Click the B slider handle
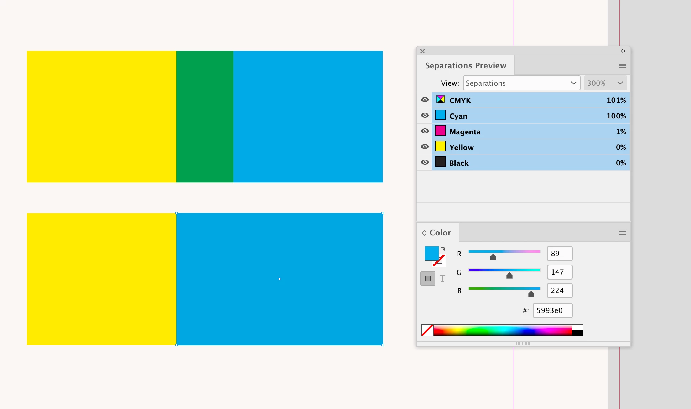Screen dimensions: 691x409 click(531, 294)
